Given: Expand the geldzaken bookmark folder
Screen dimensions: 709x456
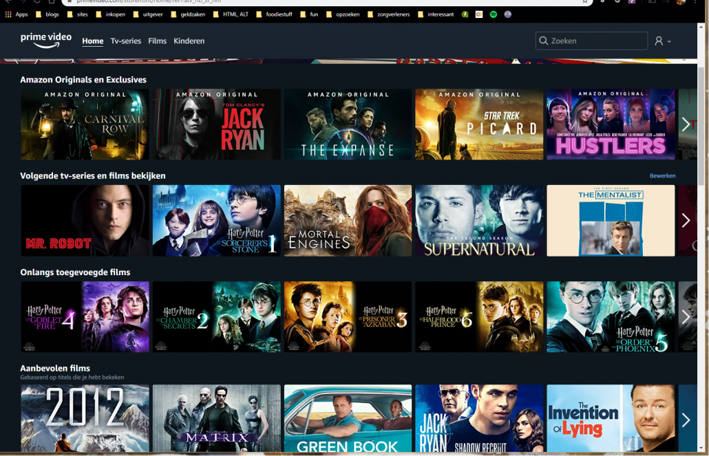Looking at the screenshot, I should [x=188, y=14].
